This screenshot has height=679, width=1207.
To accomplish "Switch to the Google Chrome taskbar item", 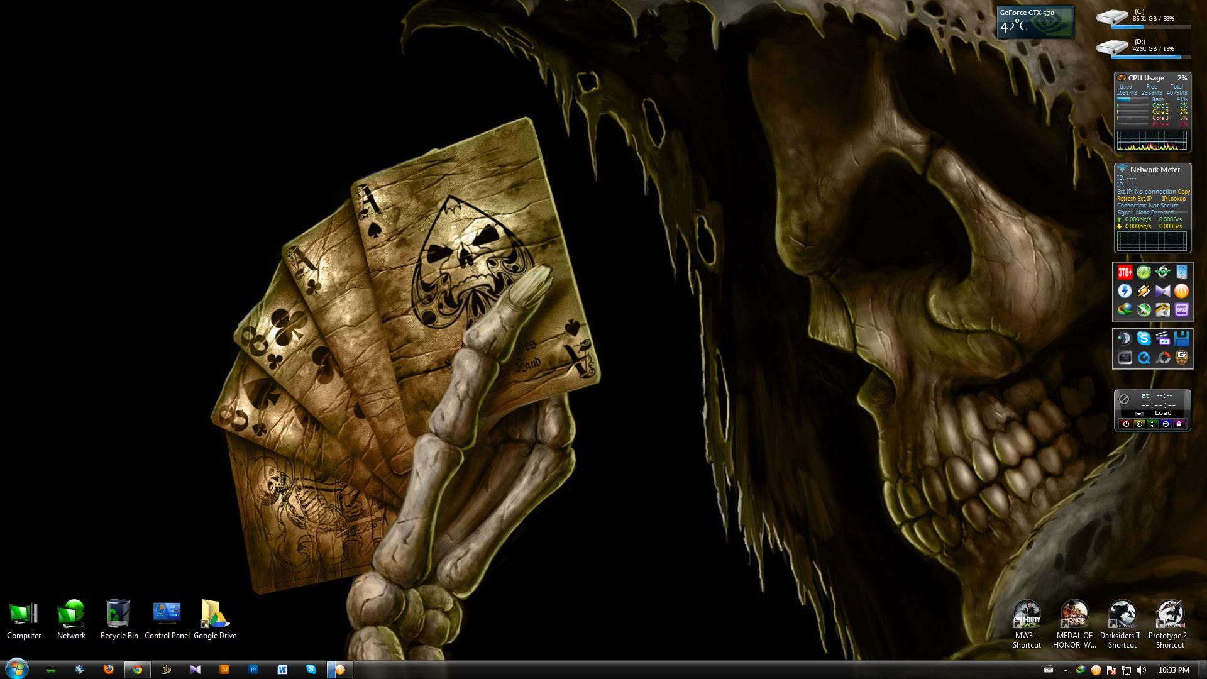I will pyautogui.click(x=138, y=670).
